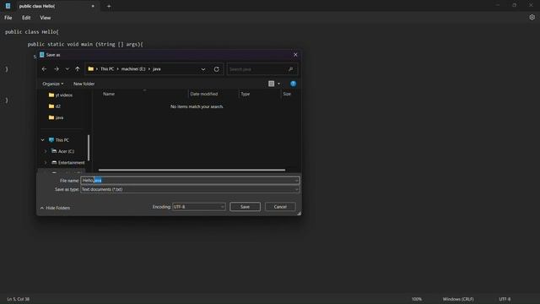The image size is (540, 304).
Task: Go forward in Save as dialog
Action: (57, 69)
